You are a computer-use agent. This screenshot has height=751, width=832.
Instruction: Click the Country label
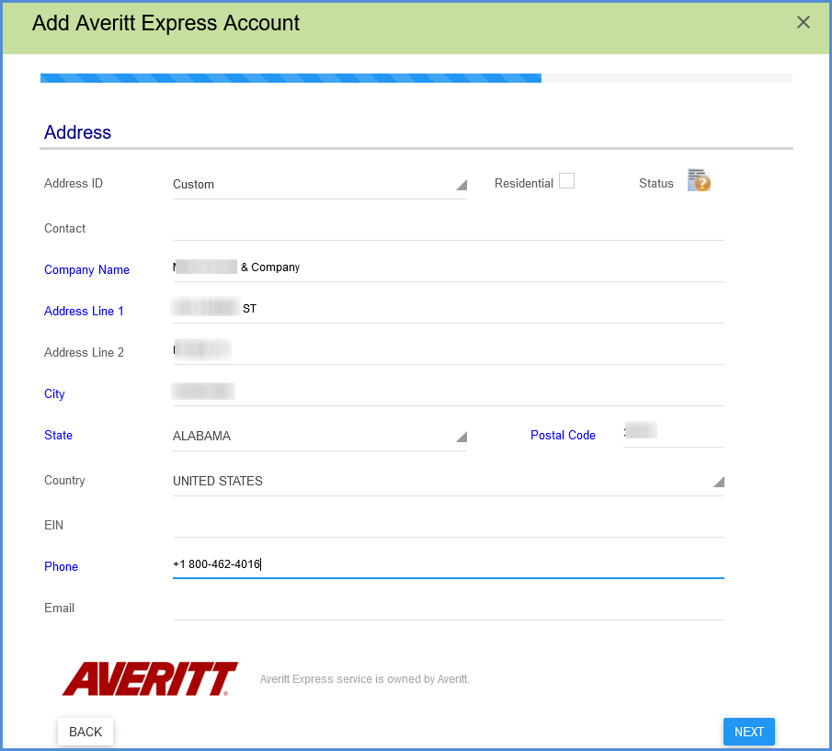click(64, 481)
